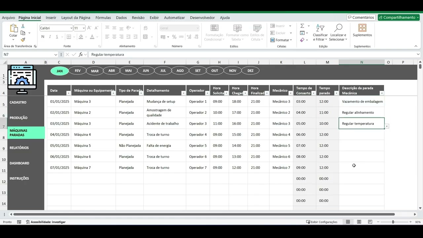Click the horizontal scrollbar thumb
Image resolution: width=423 pixels, height=238 pixels.
tap(204, 214)
